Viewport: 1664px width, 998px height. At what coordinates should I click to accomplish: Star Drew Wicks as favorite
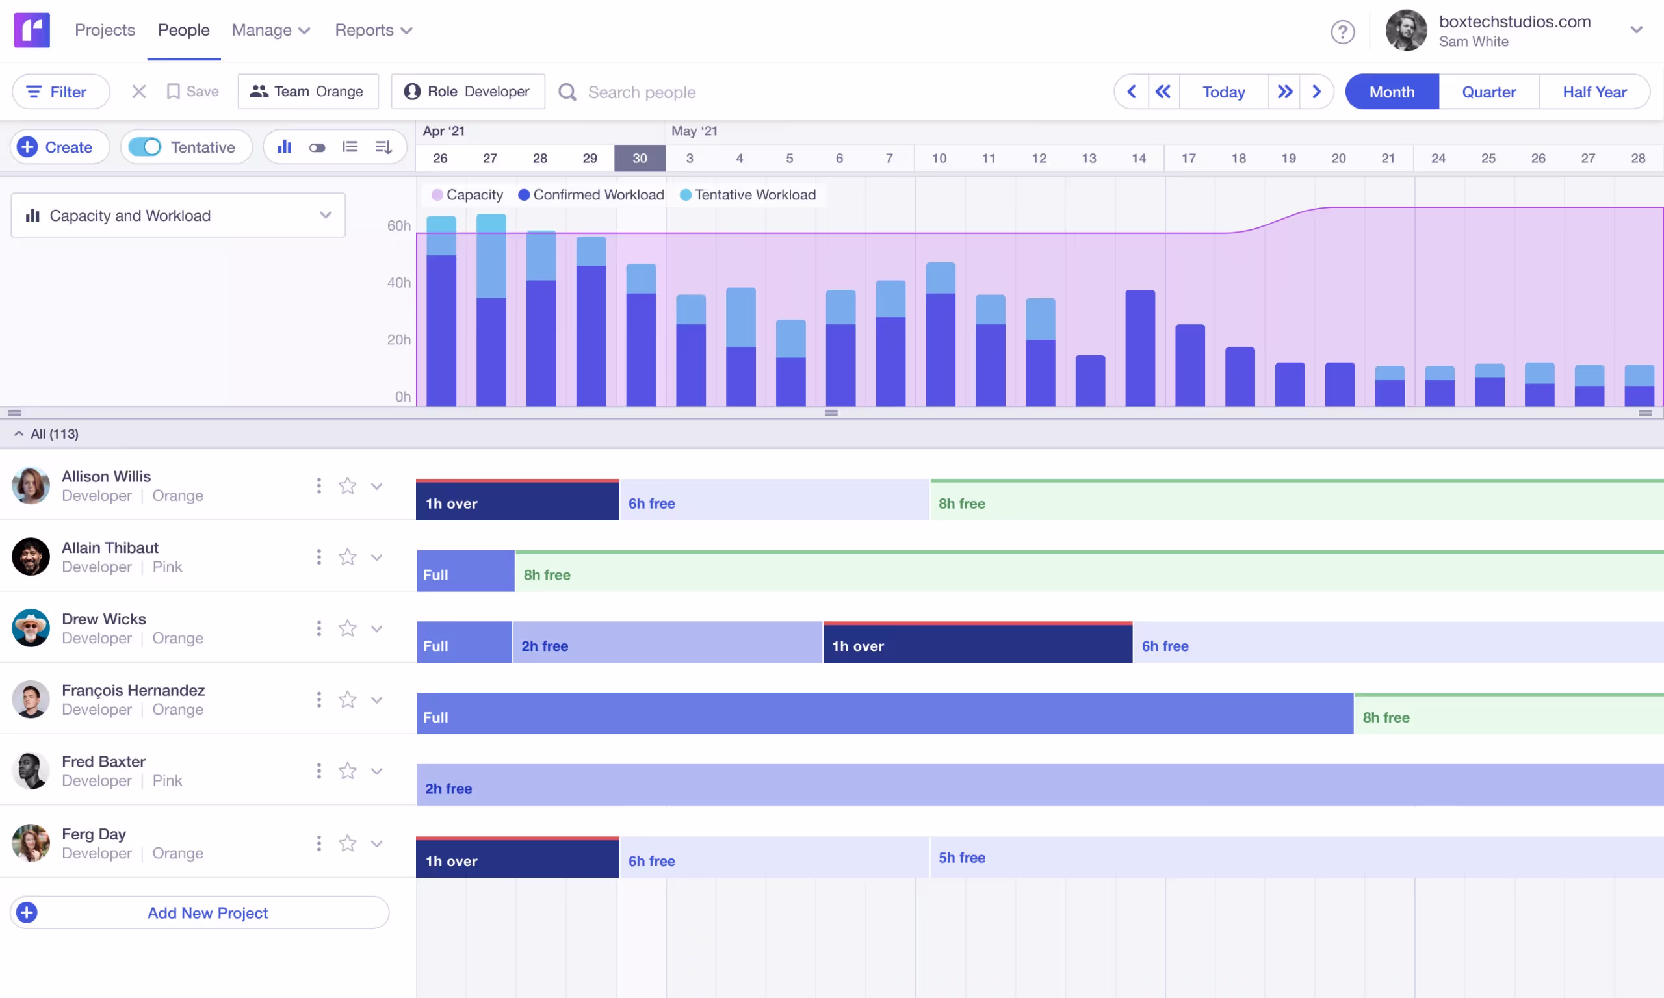coord(348,628)
